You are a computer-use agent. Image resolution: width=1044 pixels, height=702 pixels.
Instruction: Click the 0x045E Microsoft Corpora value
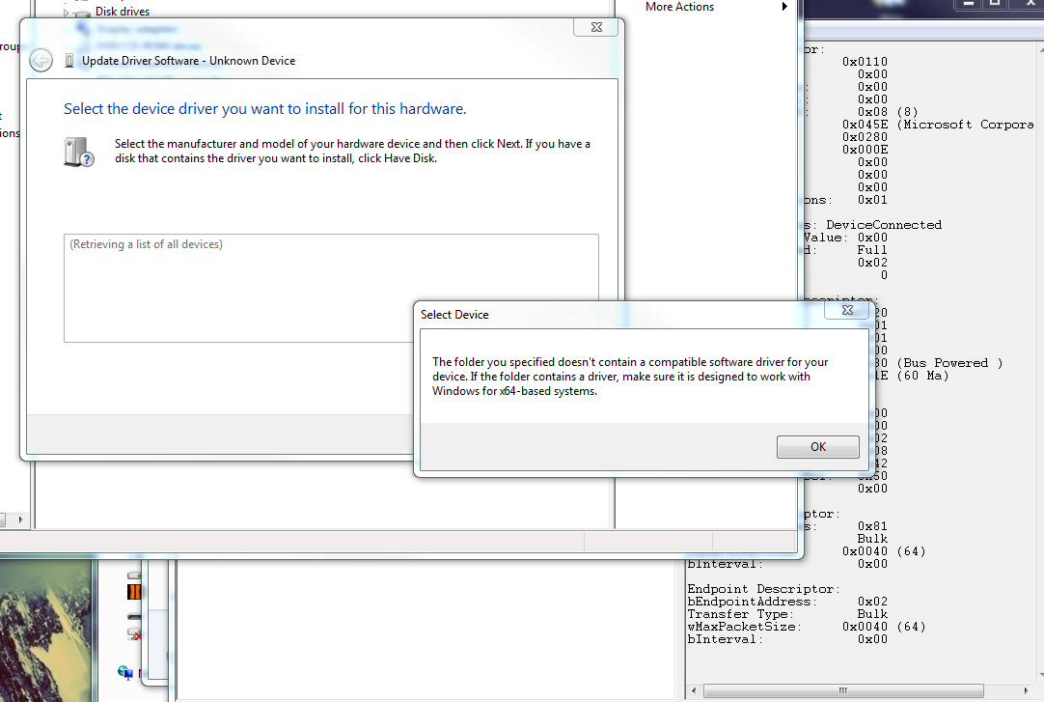(938, 125)
